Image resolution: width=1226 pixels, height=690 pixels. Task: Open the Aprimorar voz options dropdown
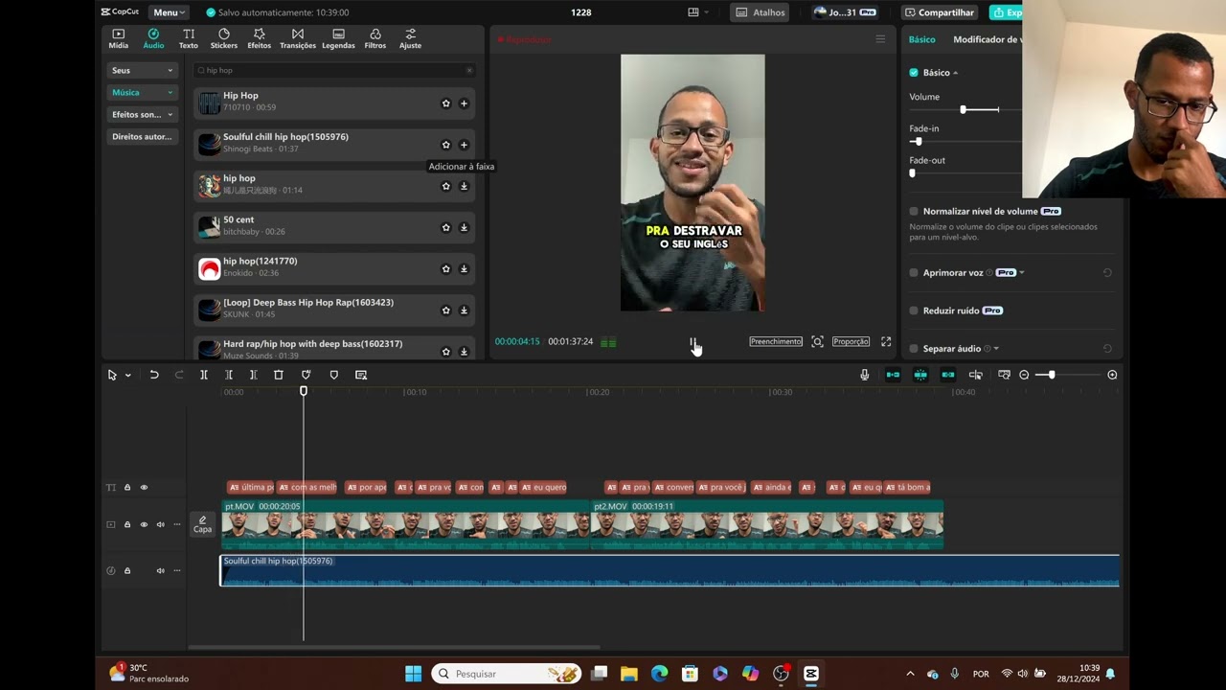coord(1022,272)
